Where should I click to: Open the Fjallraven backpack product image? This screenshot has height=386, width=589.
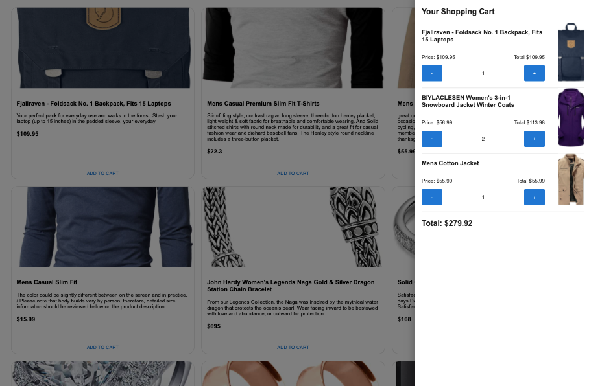click(102, 47)
